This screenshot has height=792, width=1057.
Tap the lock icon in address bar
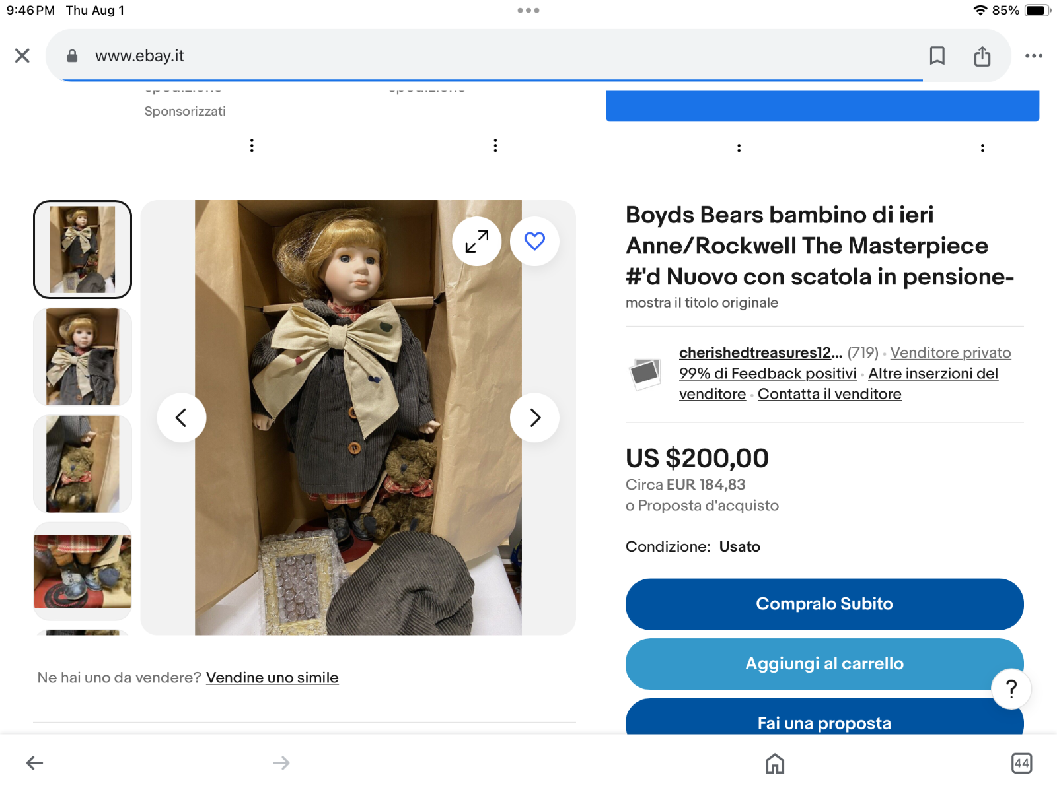(x=73, y=56)
